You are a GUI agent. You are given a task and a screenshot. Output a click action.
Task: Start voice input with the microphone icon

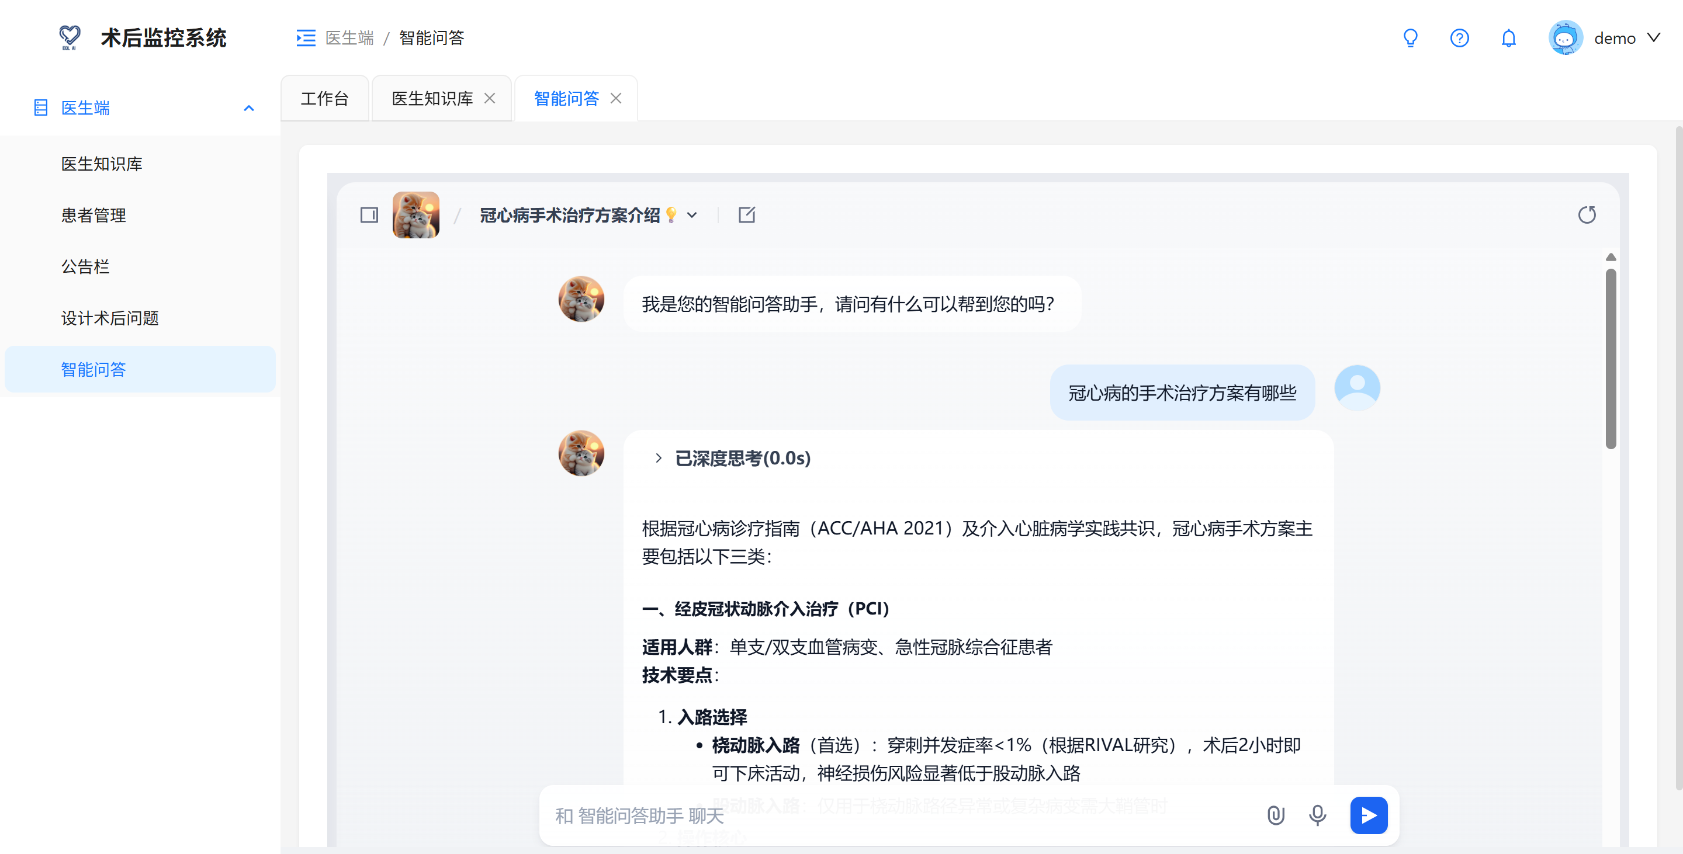coord(1317,815)
